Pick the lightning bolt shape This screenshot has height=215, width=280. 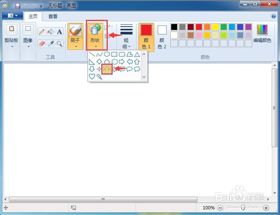(x=99, y=76)
